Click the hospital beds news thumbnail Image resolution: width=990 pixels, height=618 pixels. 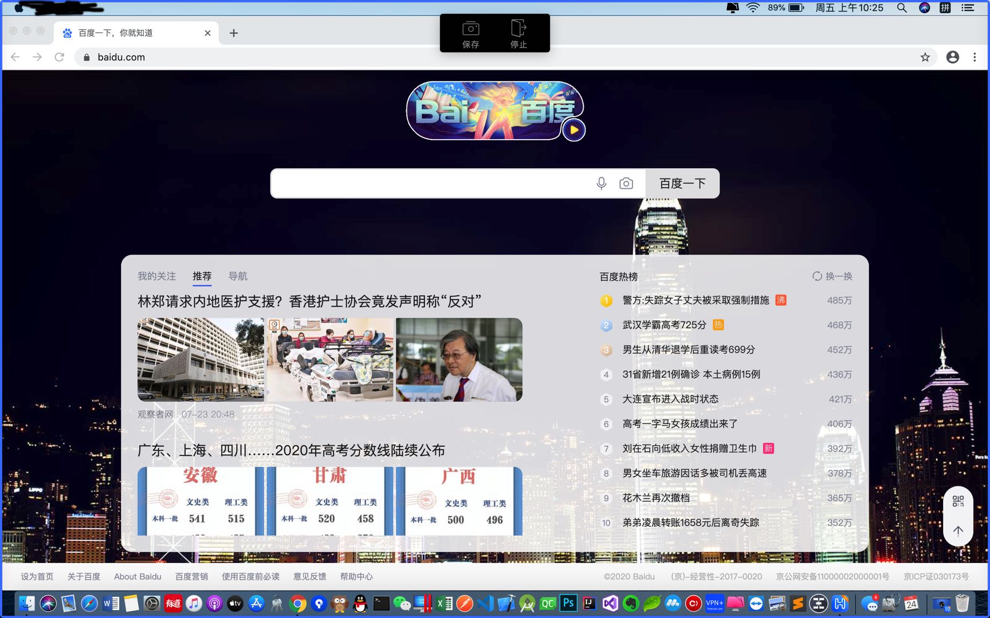[330, 359]
